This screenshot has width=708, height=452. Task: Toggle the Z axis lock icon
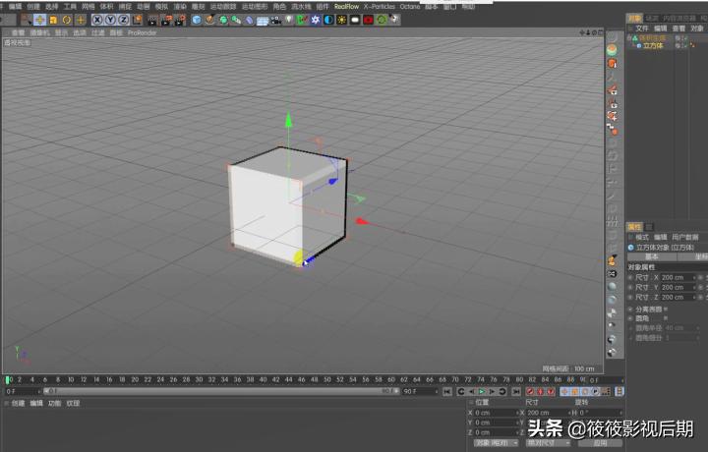pyautogui.click(x=123, y=20)
